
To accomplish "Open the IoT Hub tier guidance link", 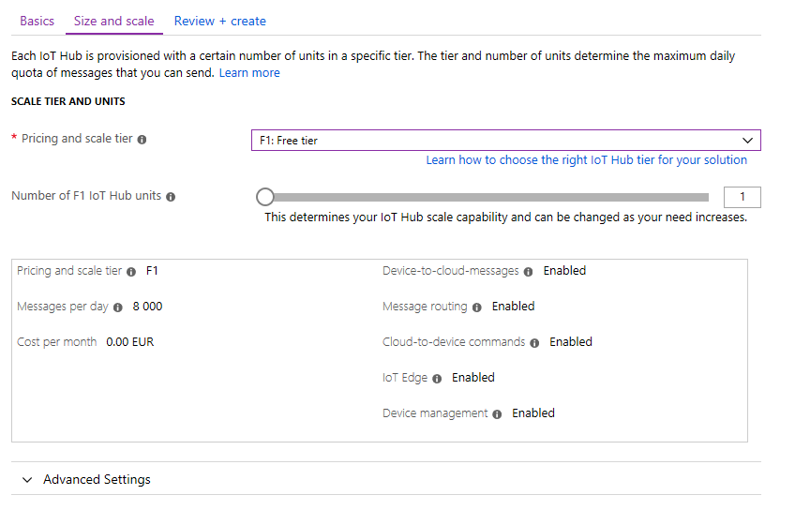I will pyautogui.click(x=587, y=159).
